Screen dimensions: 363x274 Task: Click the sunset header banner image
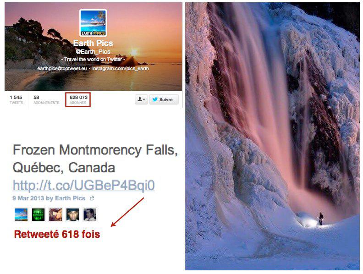(93, 47)
